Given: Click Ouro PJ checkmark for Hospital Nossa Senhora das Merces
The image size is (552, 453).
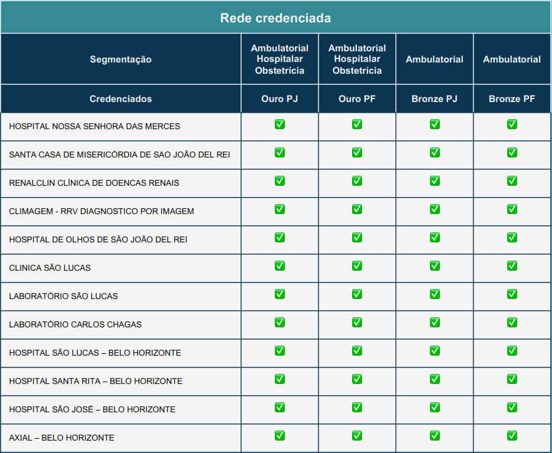Looking at the screenshot, I should [280, 124].
